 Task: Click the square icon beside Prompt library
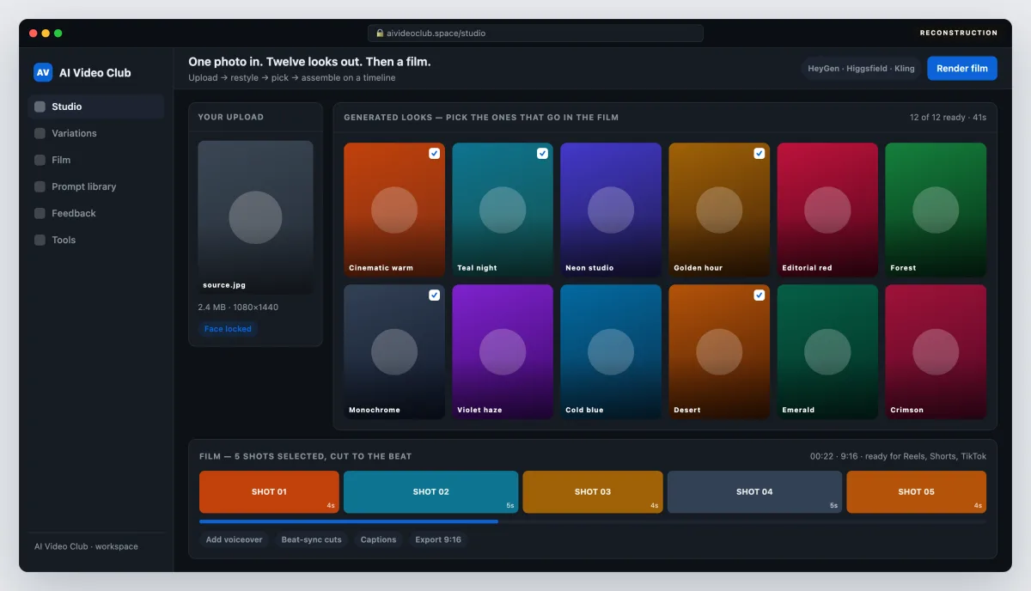[x=40, y=186]
